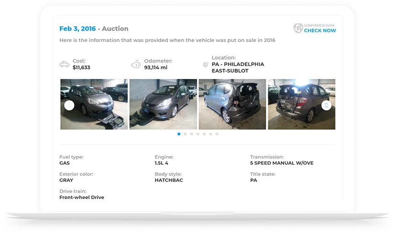Click the confirmed data shield badge icon

(x=298, y=28)
